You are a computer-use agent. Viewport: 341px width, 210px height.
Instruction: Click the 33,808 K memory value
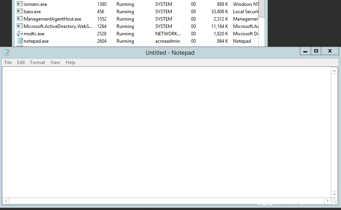coord(220,12)
